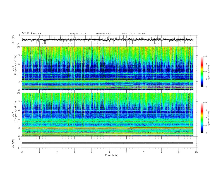Click the ch.2 spectrogram color scale bar
Screen dimensions: 221x171
(202, 118)
